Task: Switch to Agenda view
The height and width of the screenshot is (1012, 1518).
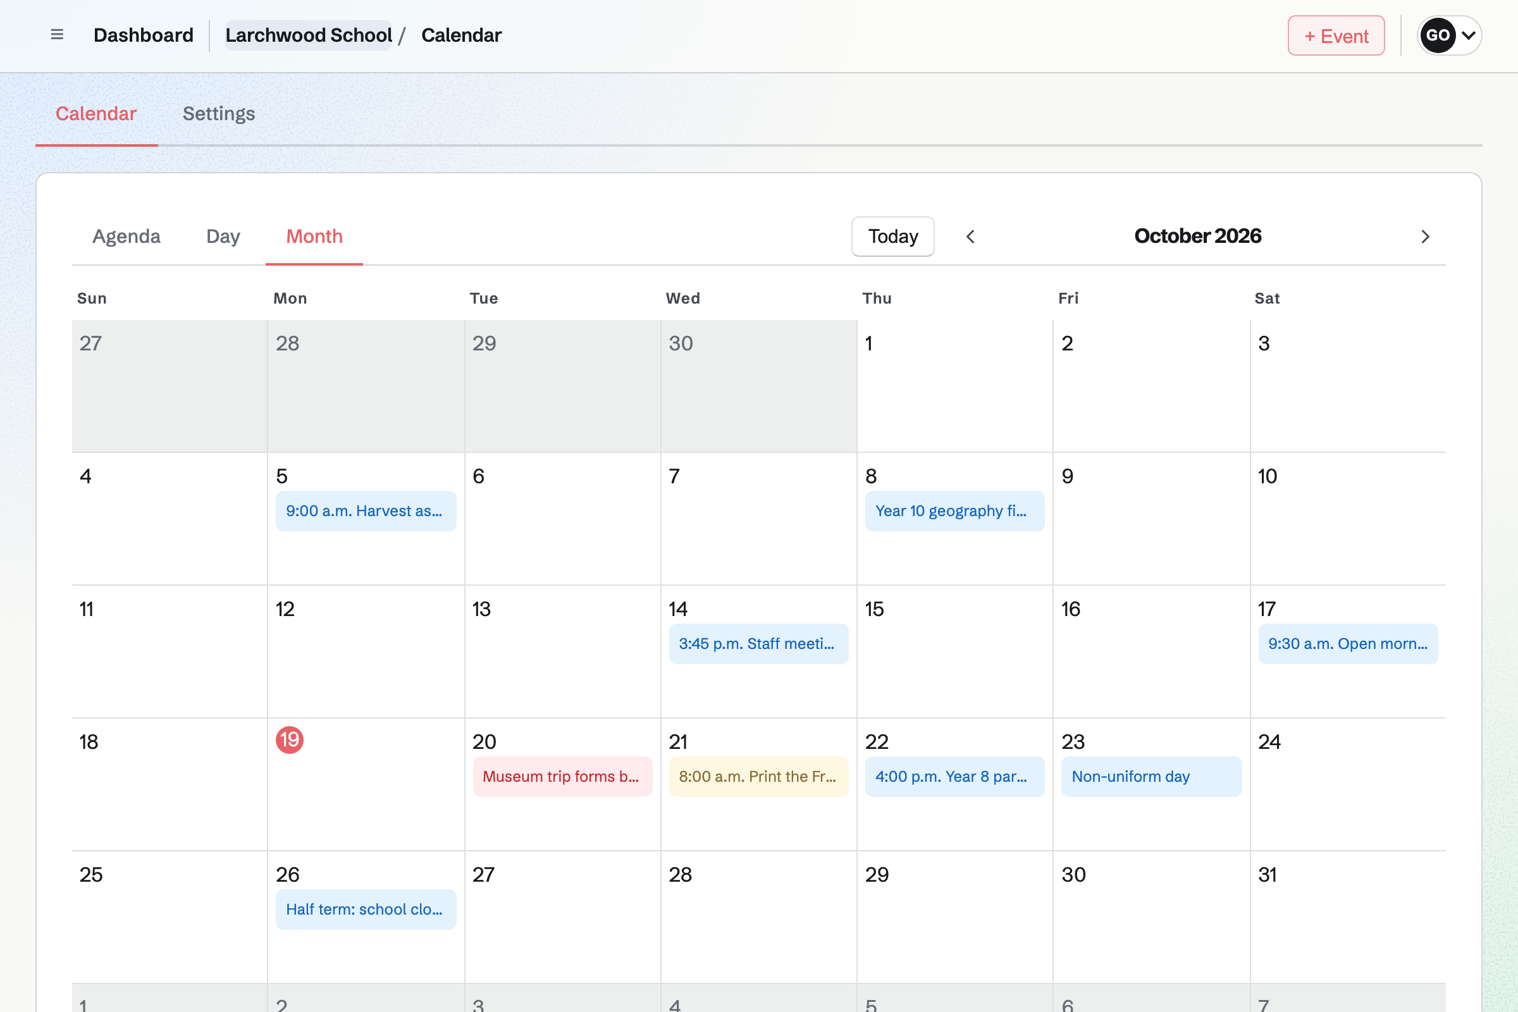Action: [126, 236]
